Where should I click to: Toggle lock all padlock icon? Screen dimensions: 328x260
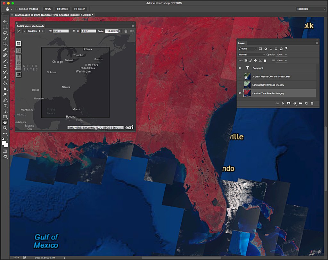pos(265,61)
